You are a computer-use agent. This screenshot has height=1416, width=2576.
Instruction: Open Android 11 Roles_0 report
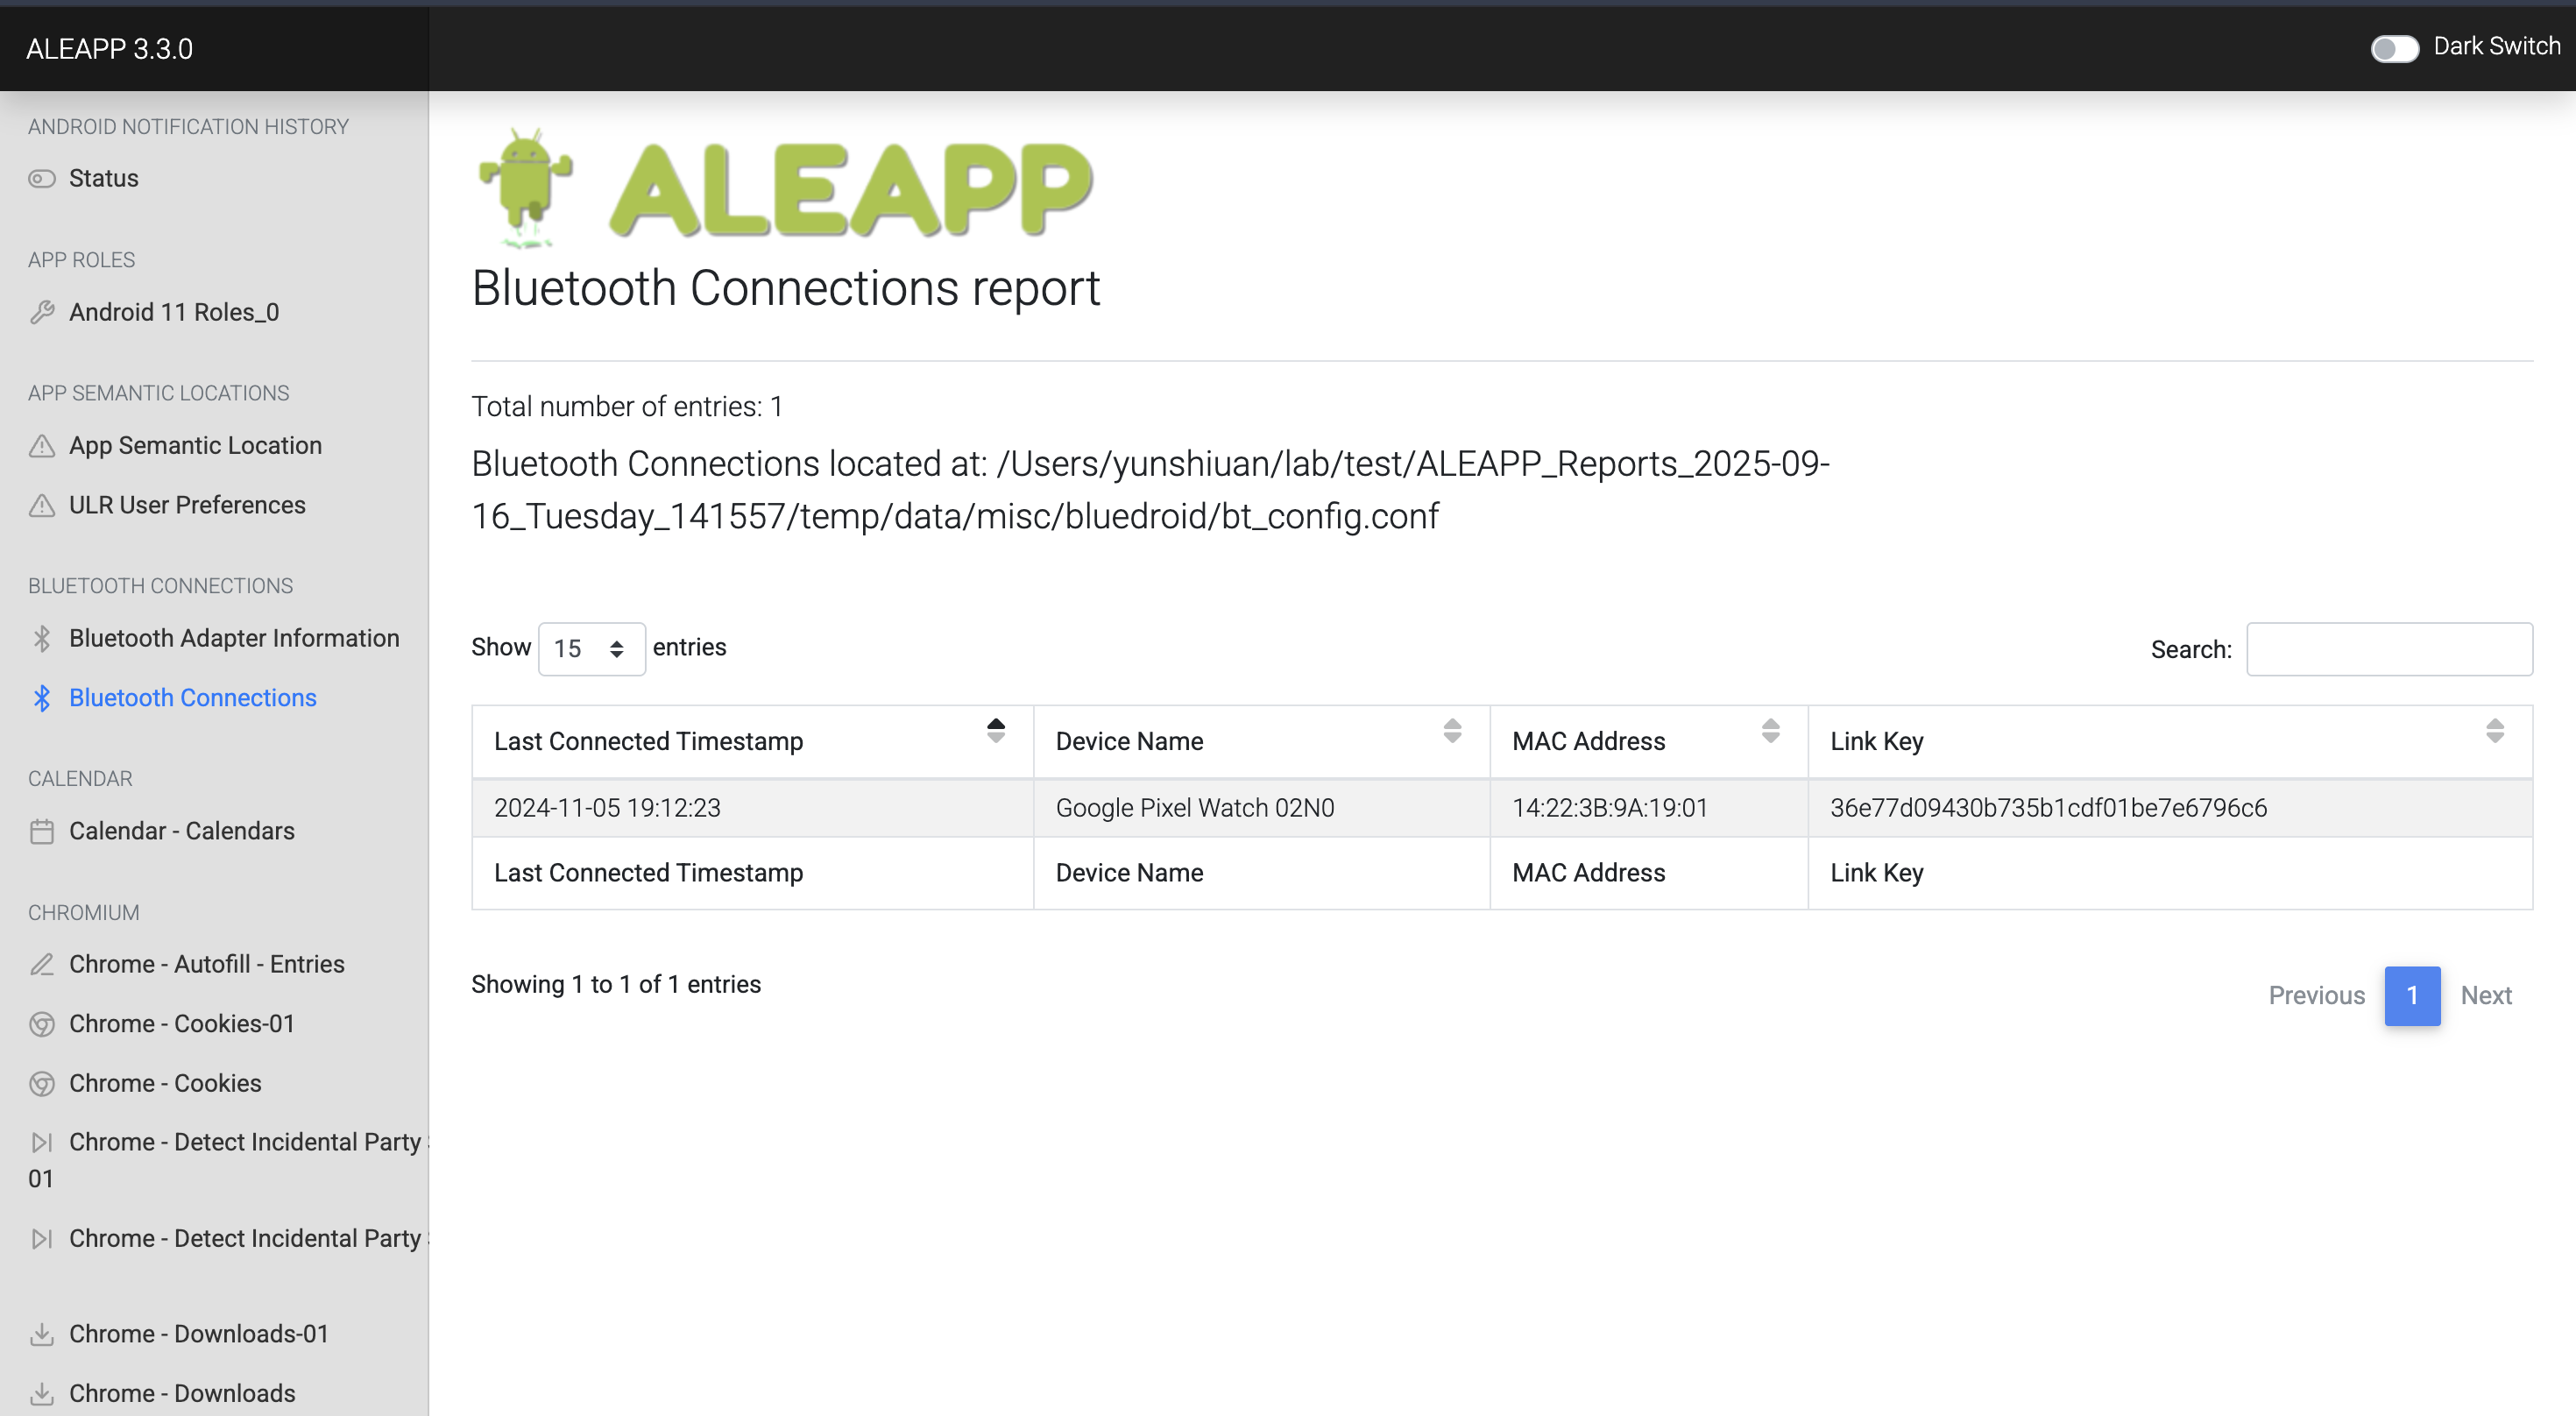[x=174, y=312]
